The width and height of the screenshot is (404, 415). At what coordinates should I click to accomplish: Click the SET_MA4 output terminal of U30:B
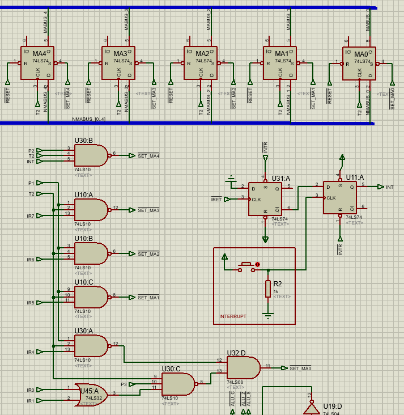pyautogui.click(x=132, y=155)
